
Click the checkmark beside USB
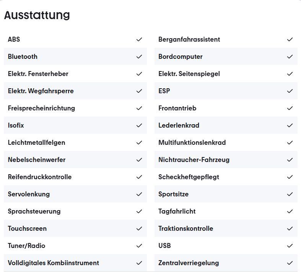click(290, 246)
